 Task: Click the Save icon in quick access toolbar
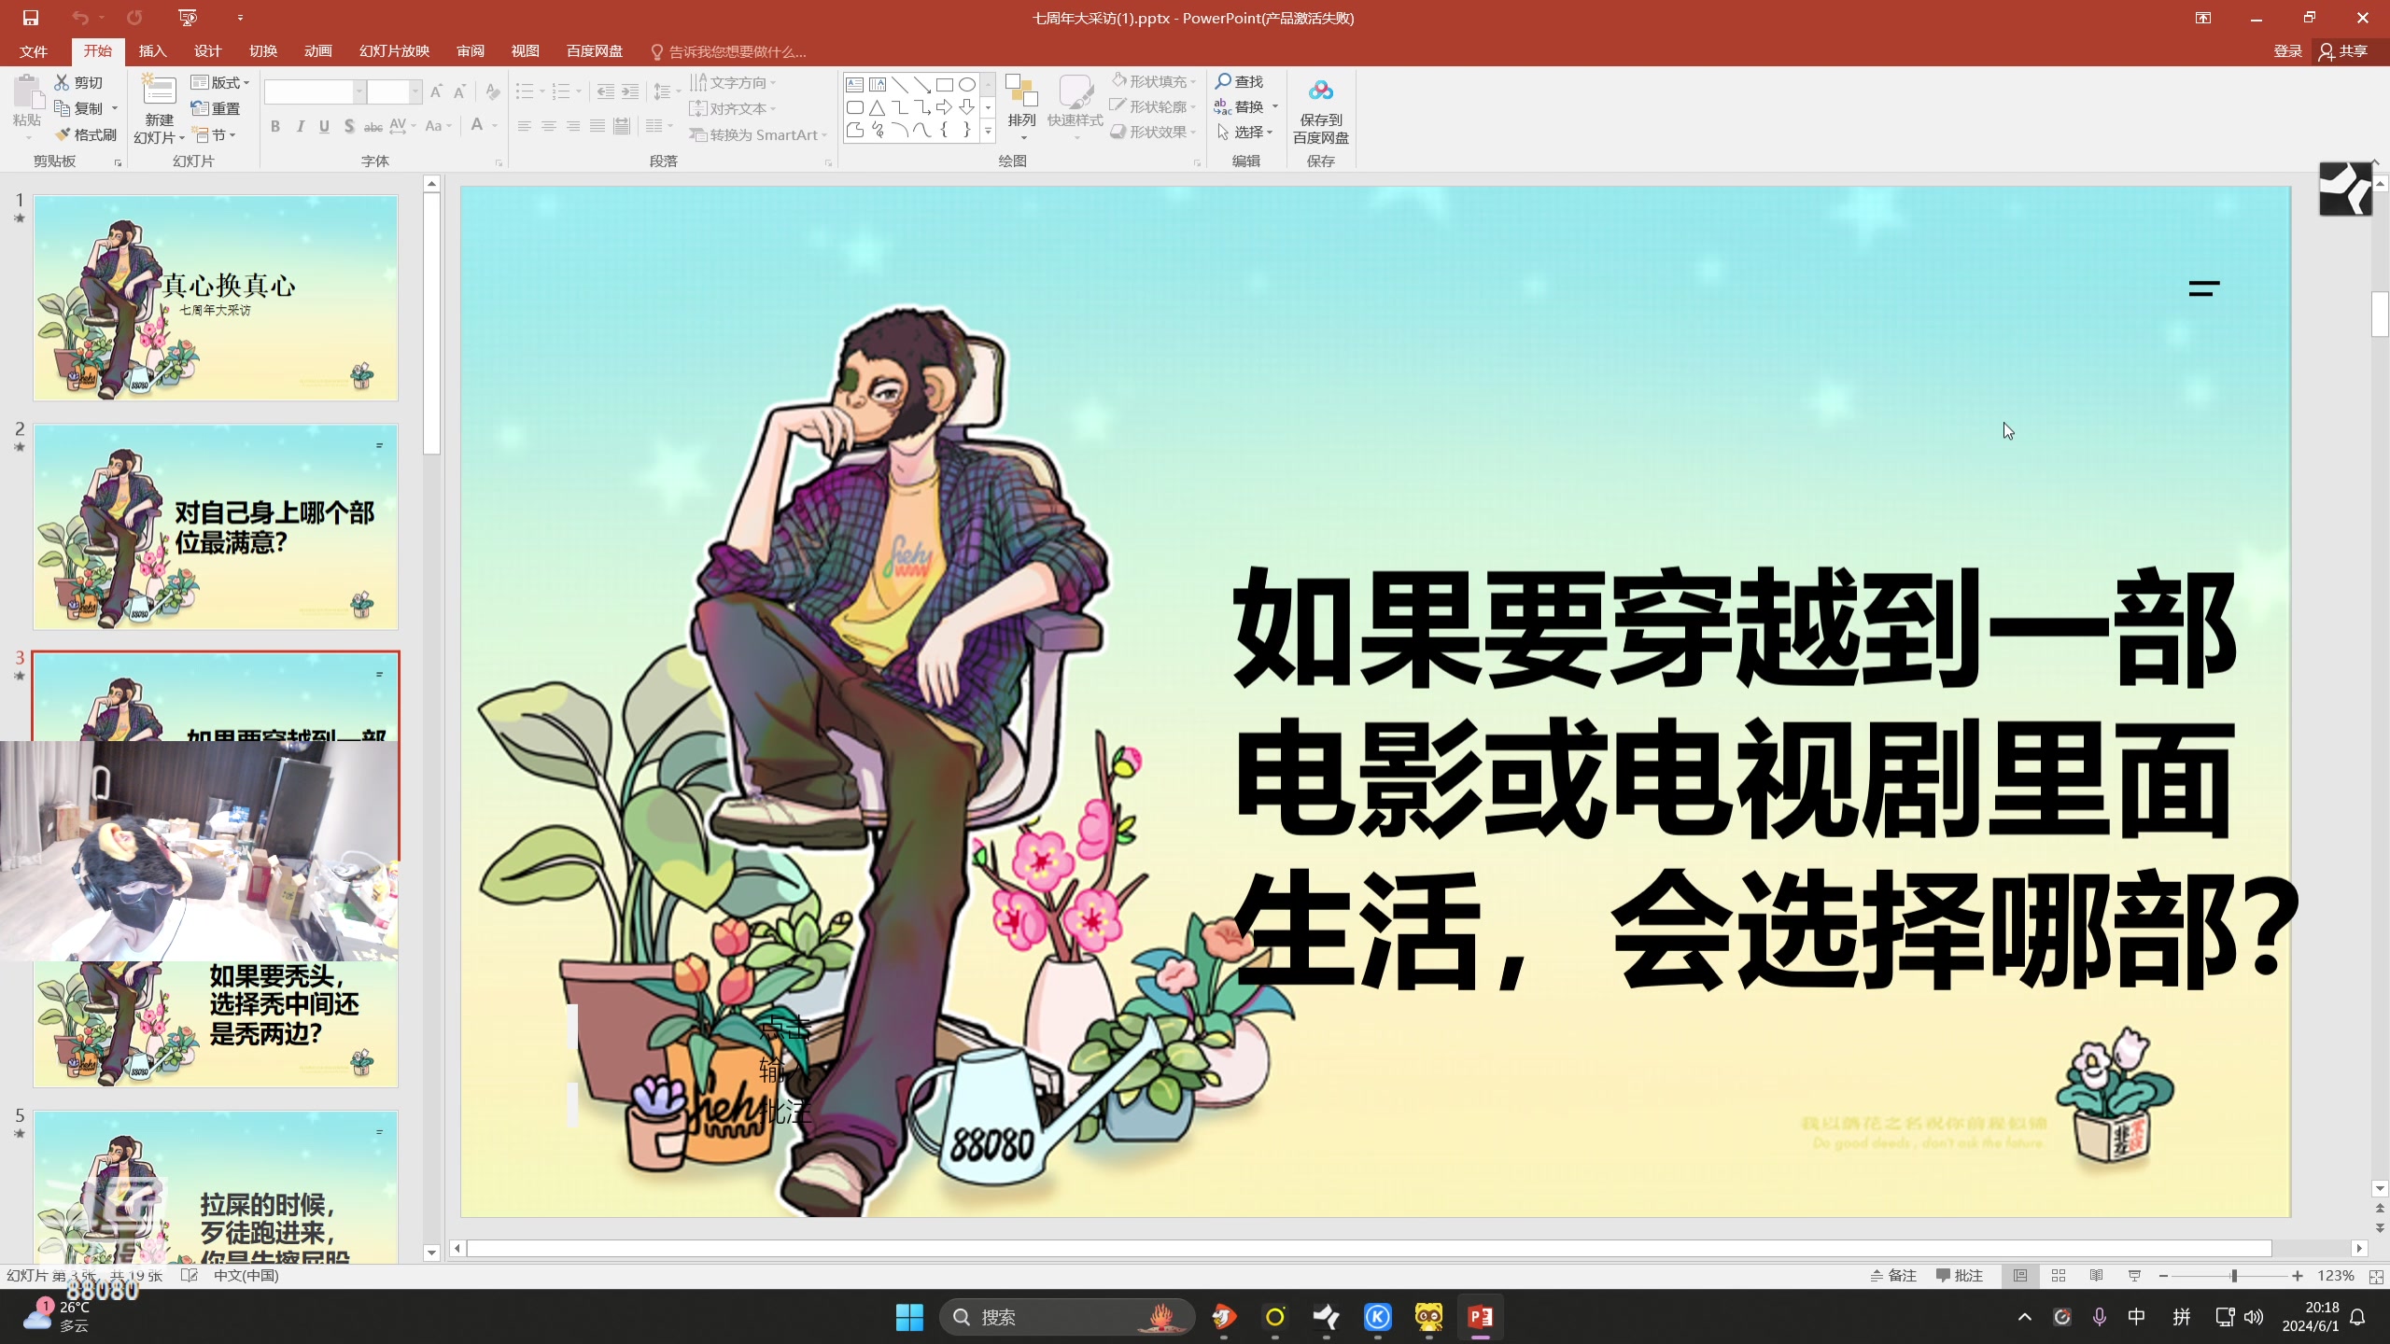tap(31, 17)
